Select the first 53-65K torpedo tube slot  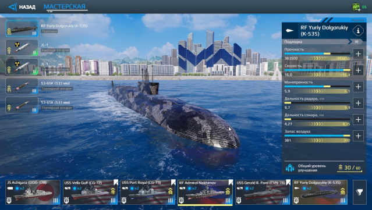point(22,86)
